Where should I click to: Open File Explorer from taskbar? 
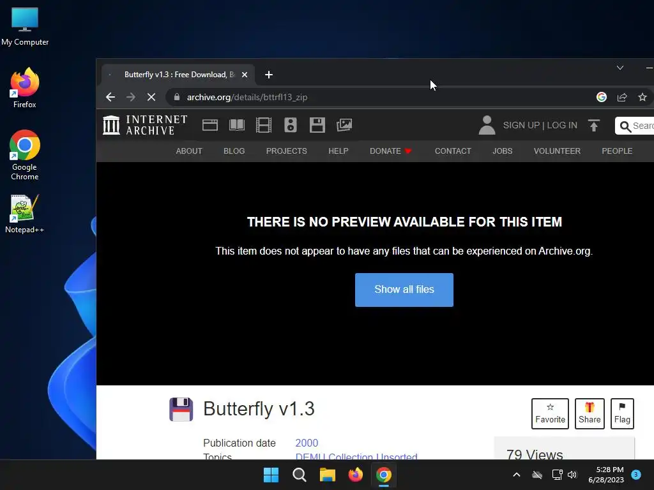pos(328,475)
